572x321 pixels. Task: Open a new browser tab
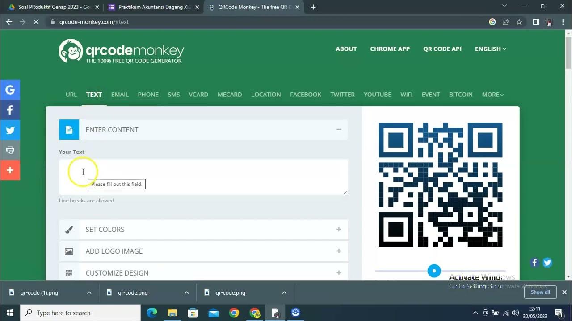pyautogui.click(x=313, y=7)
